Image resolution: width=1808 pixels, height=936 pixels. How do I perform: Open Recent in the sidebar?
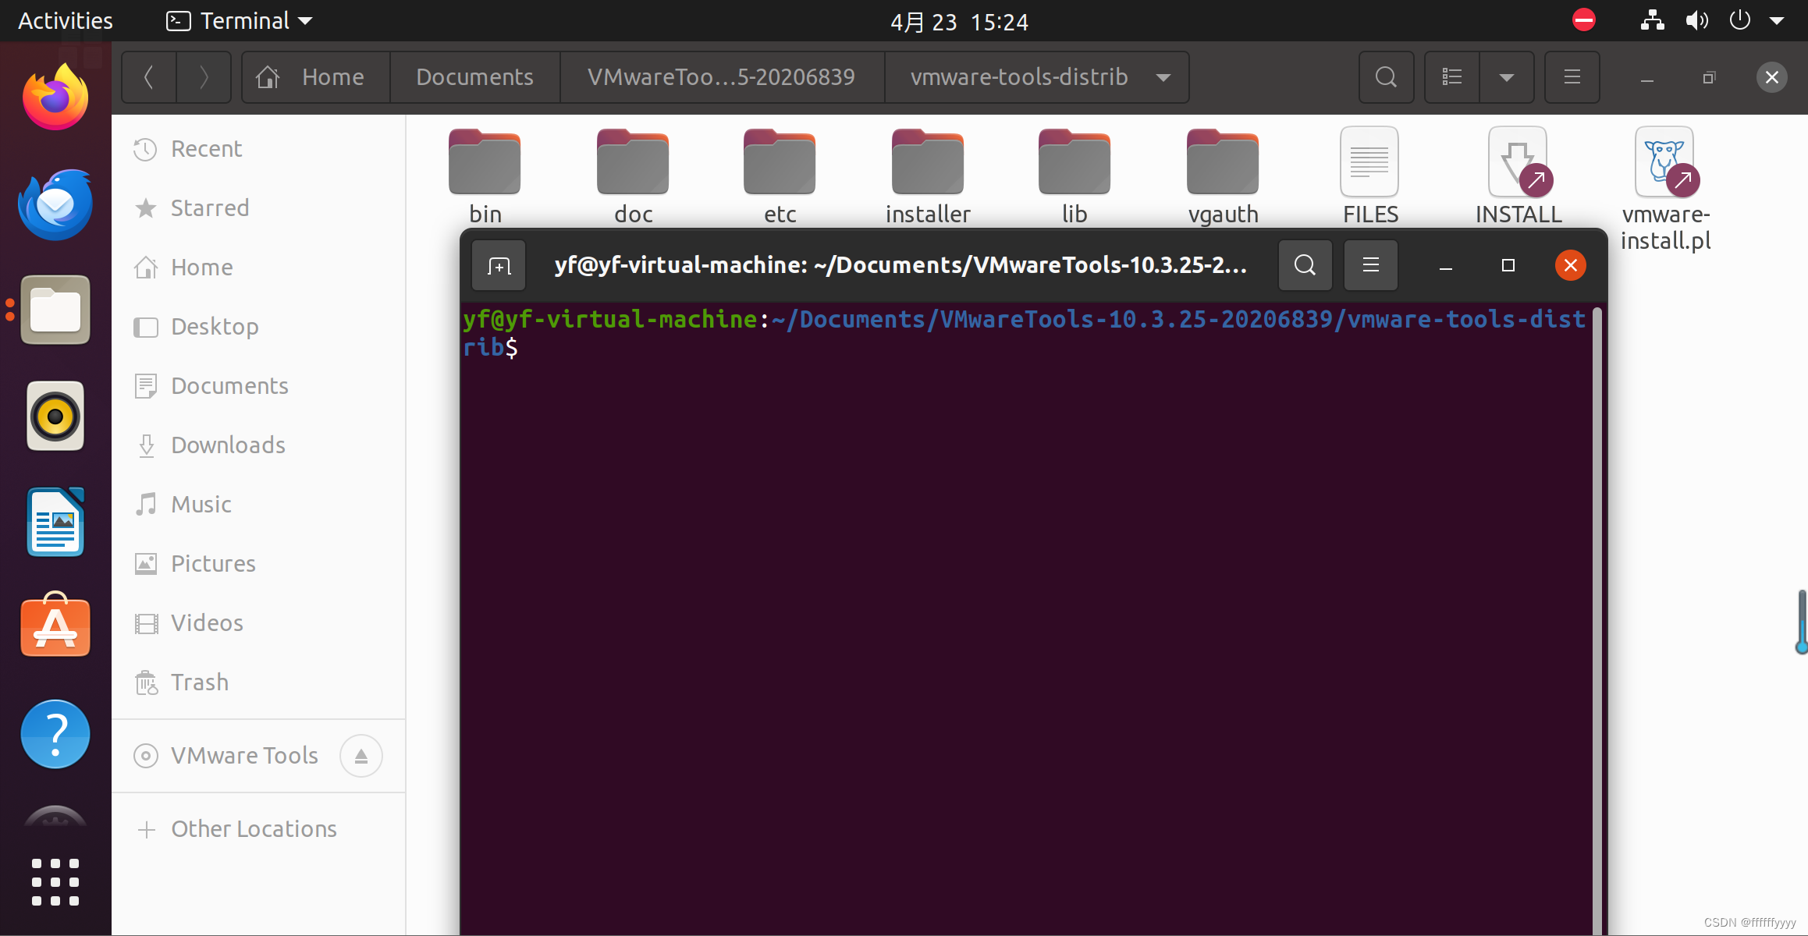pyautogui.click(x=258, y=149)
